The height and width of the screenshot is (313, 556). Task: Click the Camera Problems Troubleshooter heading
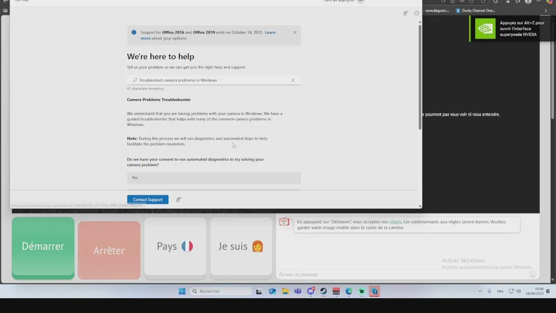[159, 100]
